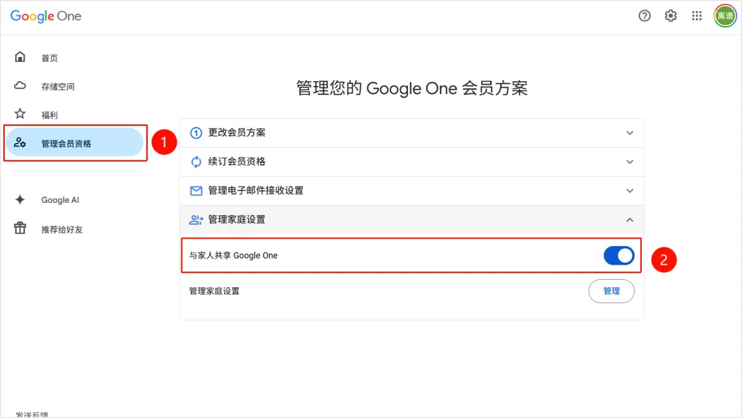Go to 存储空间 in the sidebar
The height and width of the screenshot is (418, 742).
click(58, 87)
